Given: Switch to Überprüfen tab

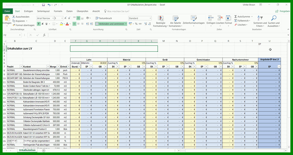Looking at the screenshot, I should [82, 11].
